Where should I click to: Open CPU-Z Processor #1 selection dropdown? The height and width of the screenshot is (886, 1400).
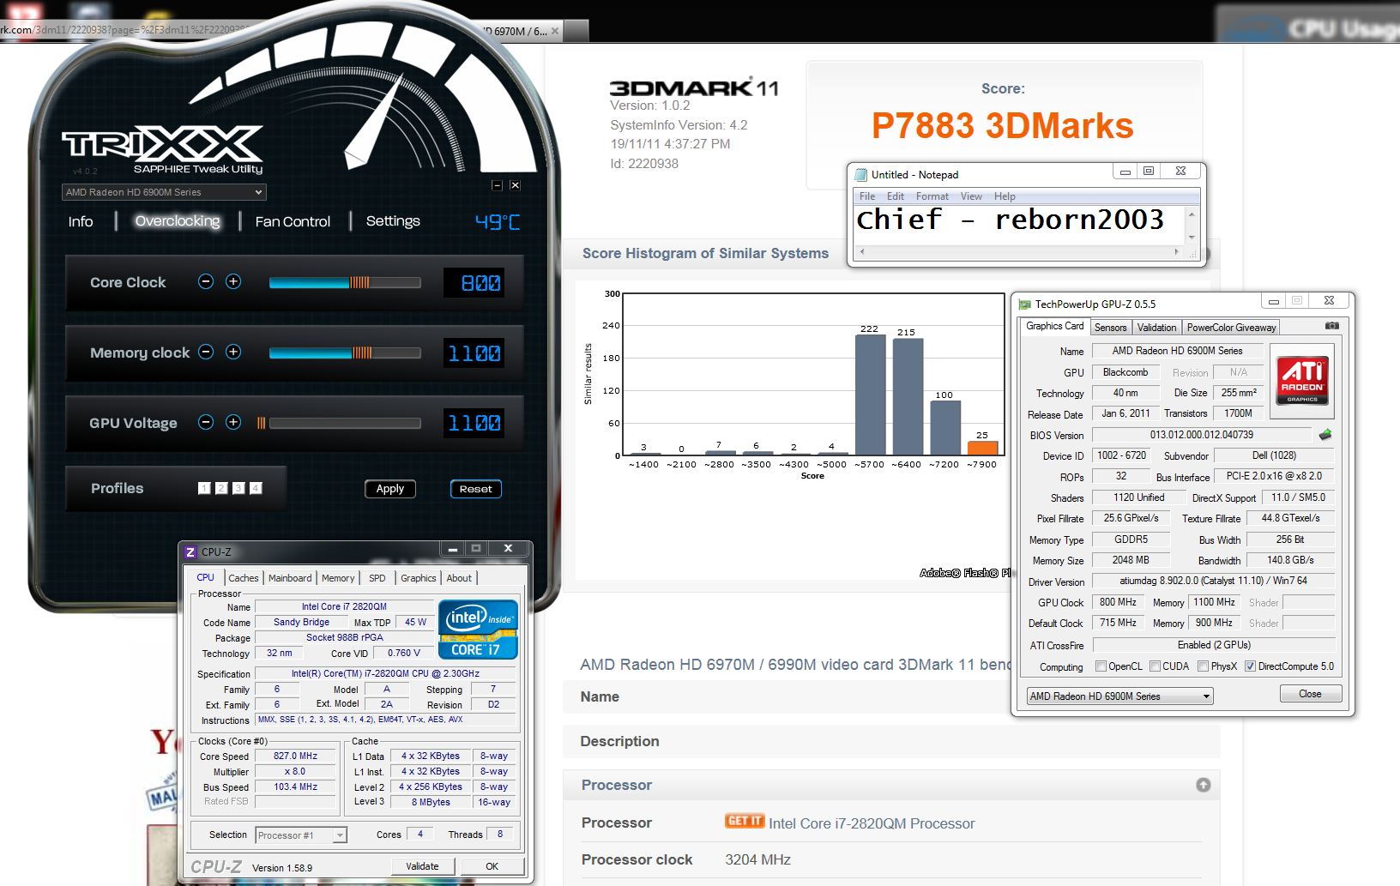coord(301,835)
